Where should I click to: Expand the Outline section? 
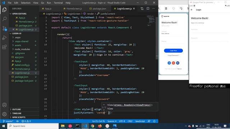coord(17,109)
